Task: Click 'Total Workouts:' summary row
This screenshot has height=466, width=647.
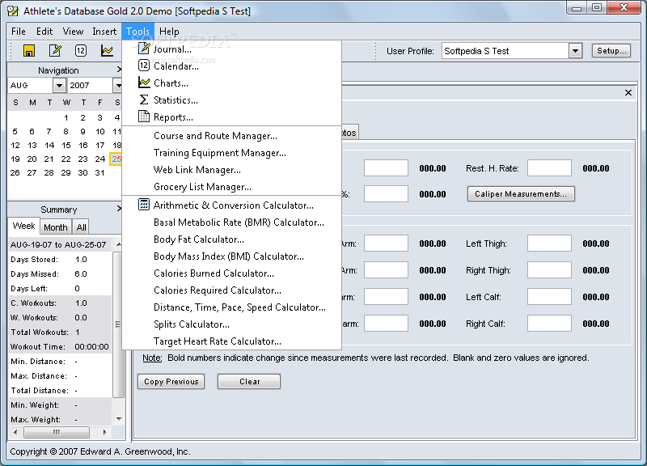Action: point(60,333)
